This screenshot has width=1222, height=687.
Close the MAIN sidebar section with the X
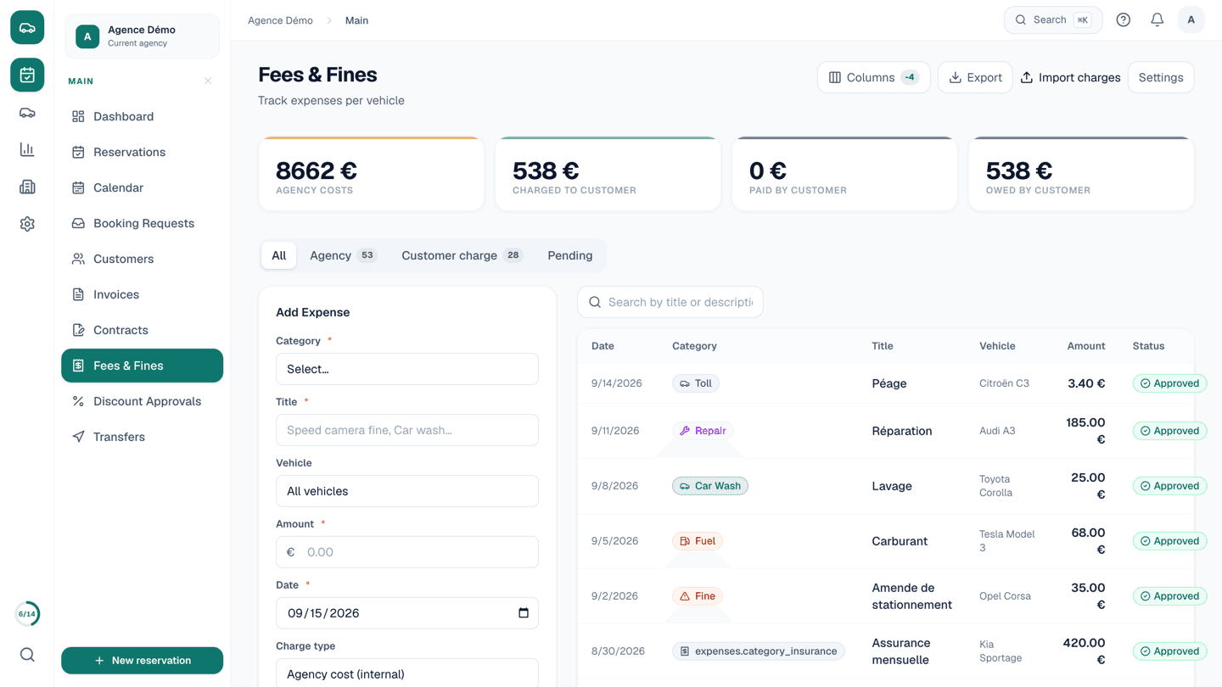coord(208,81)
